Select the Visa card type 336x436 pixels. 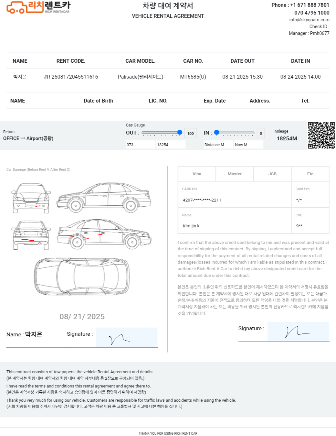coord(197,174)
